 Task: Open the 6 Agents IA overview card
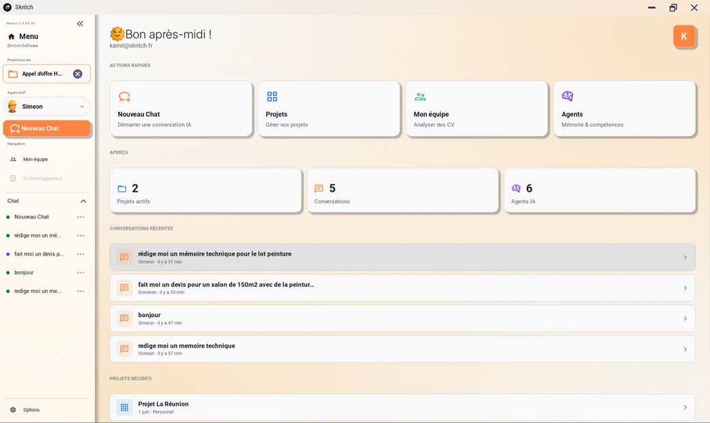(x=600, y=191)
